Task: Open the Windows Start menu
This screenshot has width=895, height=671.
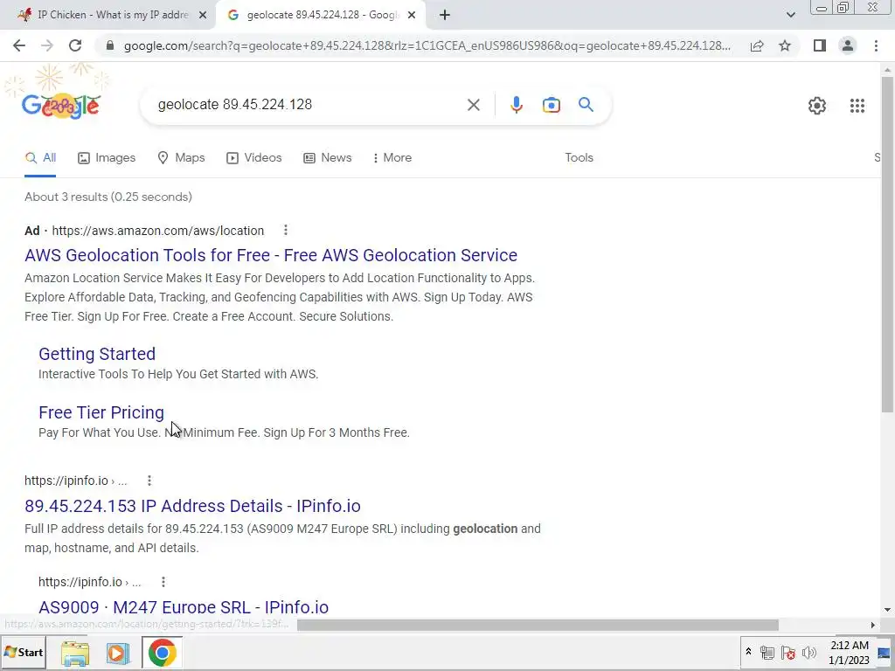Action: [x=24, y=652]
